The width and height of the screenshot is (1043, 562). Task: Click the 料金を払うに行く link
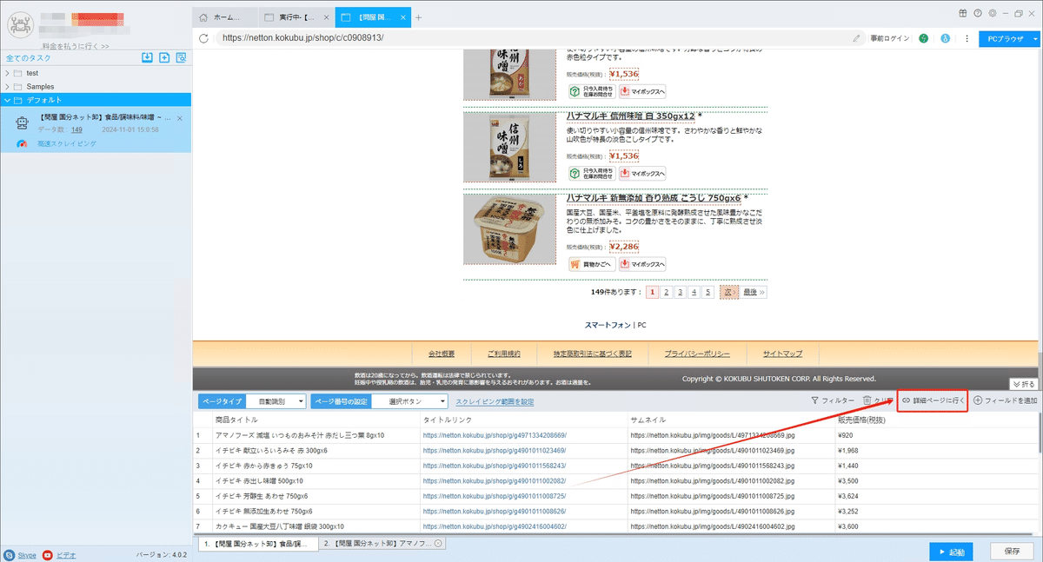[76, 46]
